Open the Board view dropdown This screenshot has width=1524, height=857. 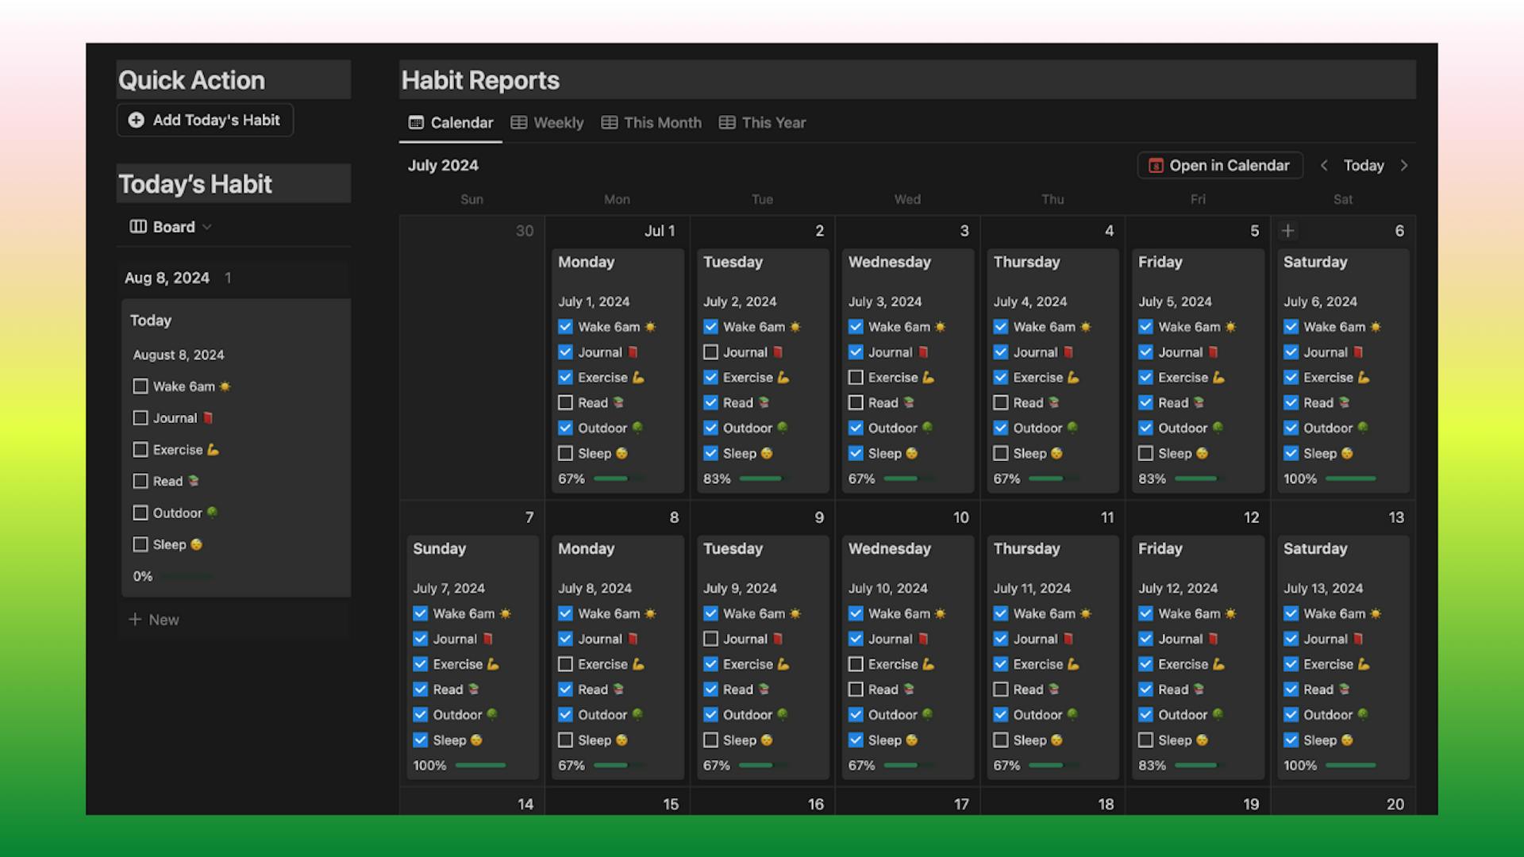207,226
